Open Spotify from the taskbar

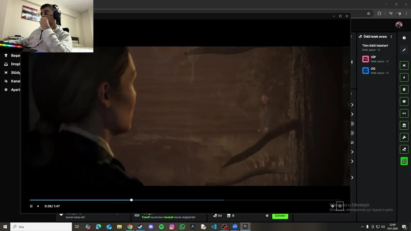coord(162,227)
